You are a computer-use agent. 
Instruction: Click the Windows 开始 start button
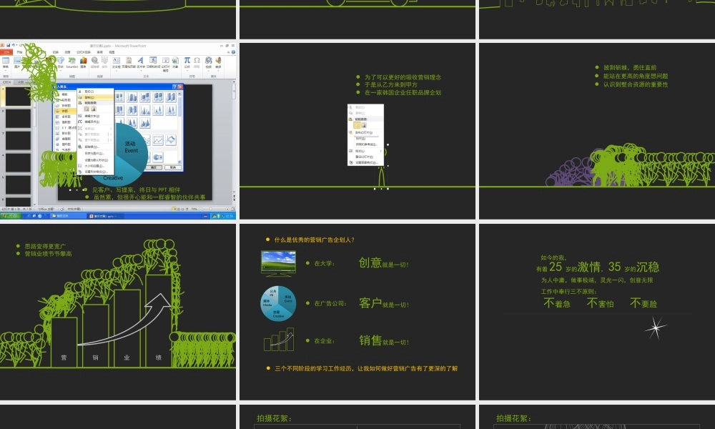10,215
